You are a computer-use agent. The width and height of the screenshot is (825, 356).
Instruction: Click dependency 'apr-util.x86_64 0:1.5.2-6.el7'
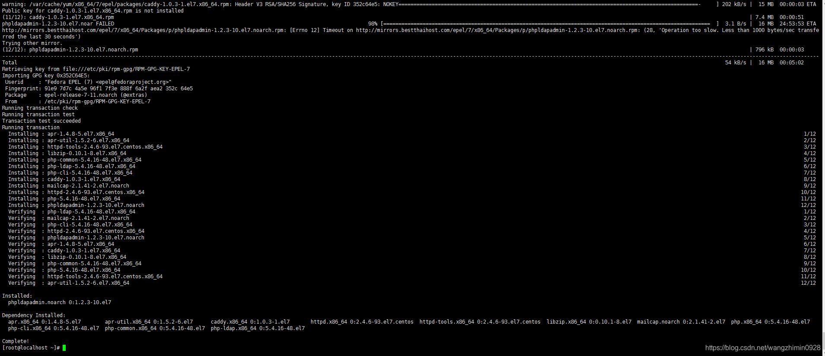[x=149, y=322]
